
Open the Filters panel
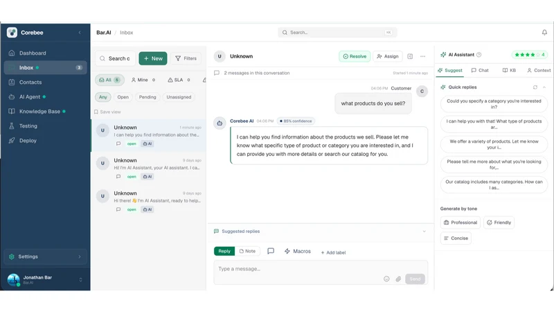(186, 58)
